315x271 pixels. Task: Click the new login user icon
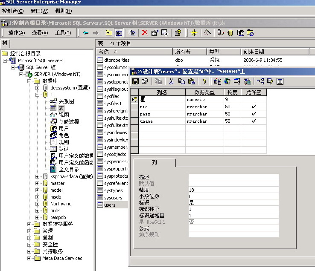coord(240,33)
